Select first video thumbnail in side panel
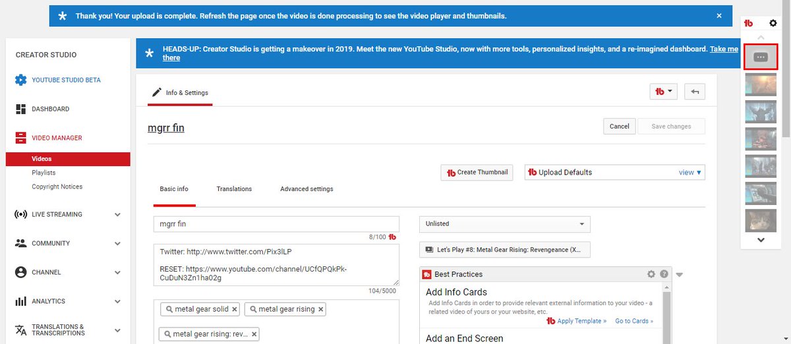791x344 pixels. click(761, 84)
